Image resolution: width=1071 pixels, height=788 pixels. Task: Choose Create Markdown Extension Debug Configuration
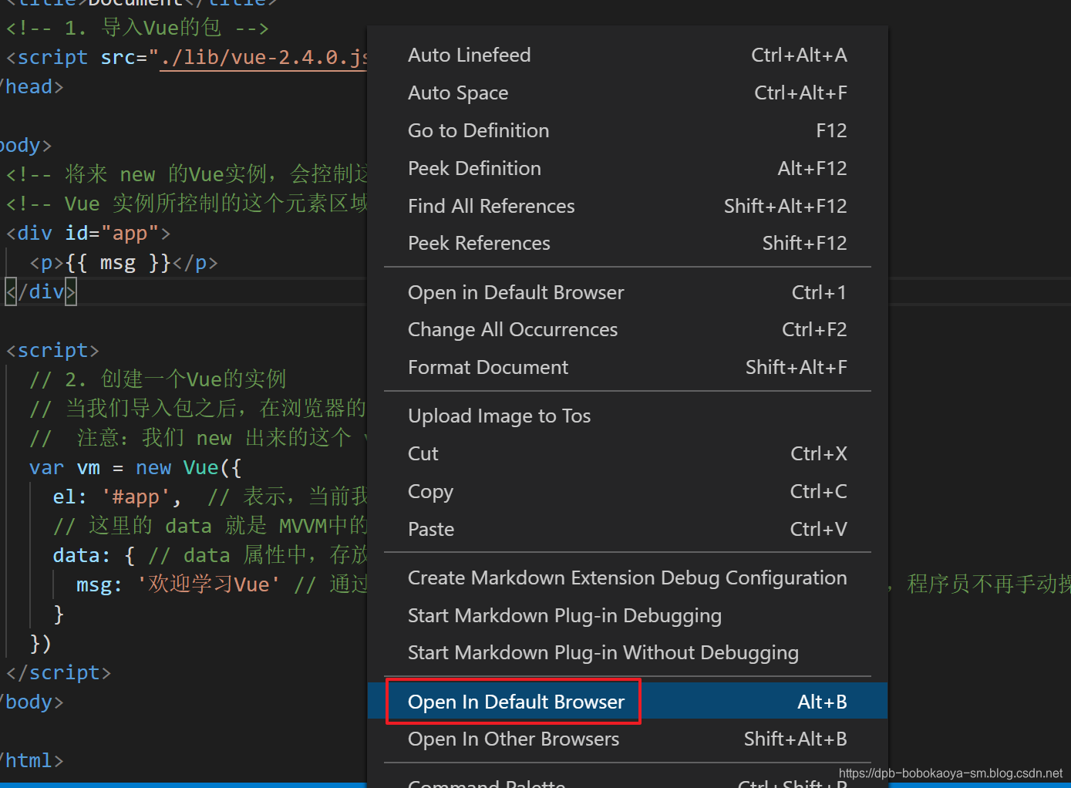pyautogui.click(x=627, y=578)
